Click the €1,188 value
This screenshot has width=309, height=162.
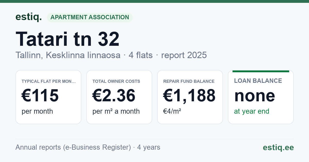(189, 95)
